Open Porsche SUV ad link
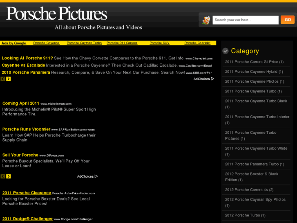The width and height of the screenshot is (297, 223). click(x=159, y=43)
